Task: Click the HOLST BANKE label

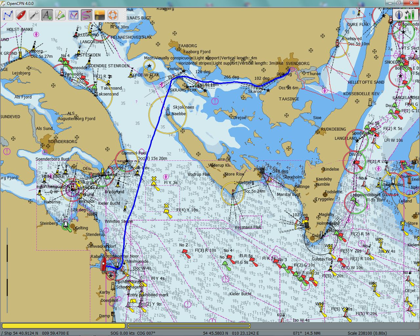Action: tap(20, 30)
